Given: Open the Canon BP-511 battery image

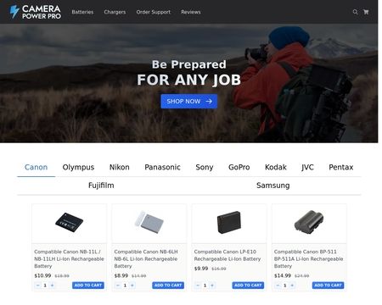Looking at the screenshot, I should [x=309, y=222].
